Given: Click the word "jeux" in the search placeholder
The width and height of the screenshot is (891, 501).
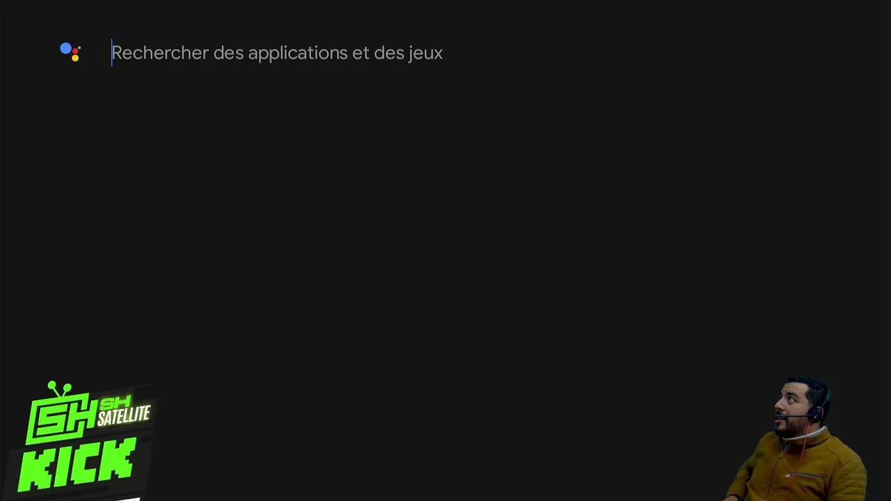Looking at the screenshot, I should tap(425, 54).
